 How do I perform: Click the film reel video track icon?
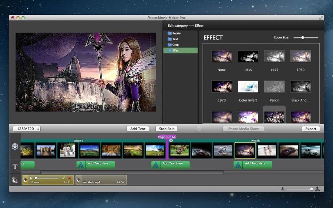pyautogui.click(x=15, y=147)
